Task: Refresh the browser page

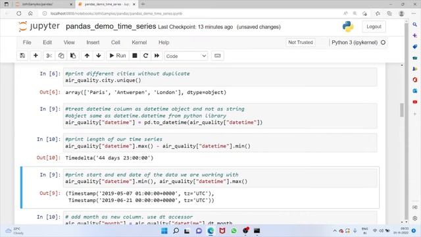Action: 19,13
